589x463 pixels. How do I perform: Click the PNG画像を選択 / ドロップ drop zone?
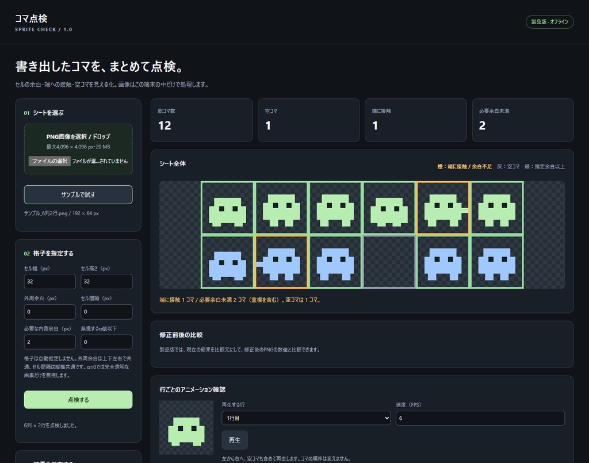click(x=78, y=149)
